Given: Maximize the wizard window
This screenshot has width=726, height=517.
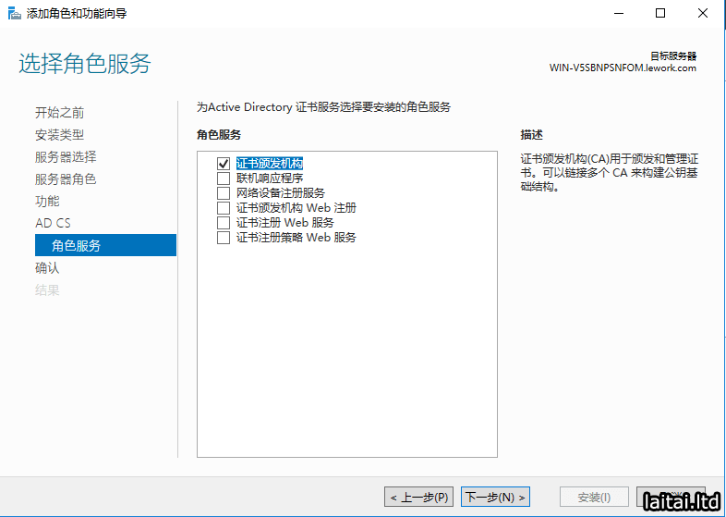Looking at the screenshot, I should click(x=660, y=14).
